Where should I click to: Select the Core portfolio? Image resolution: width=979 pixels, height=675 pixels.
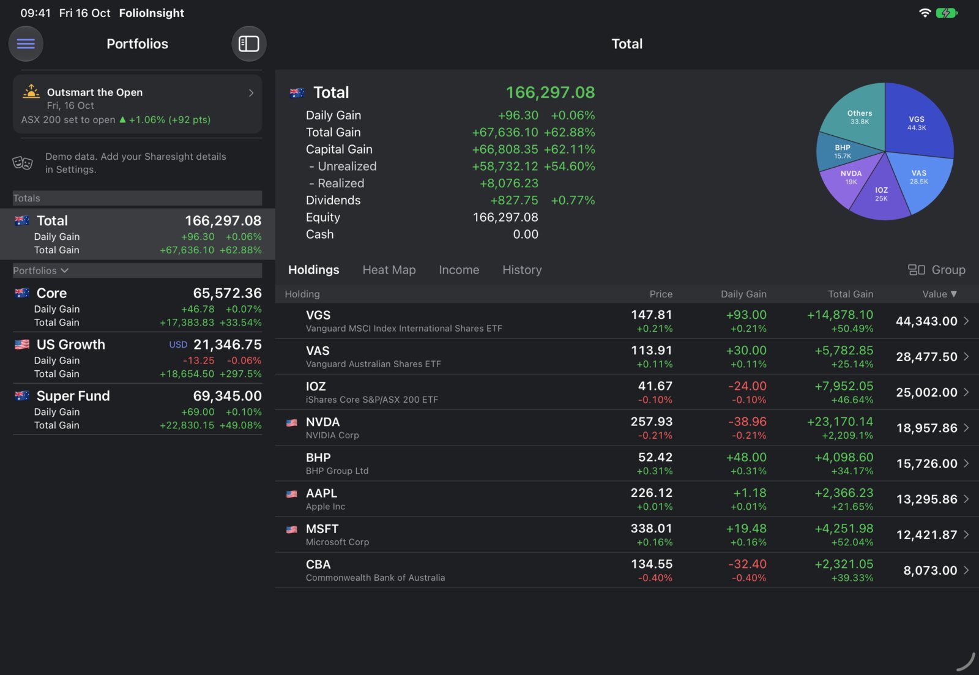click(x=138, y=307)
